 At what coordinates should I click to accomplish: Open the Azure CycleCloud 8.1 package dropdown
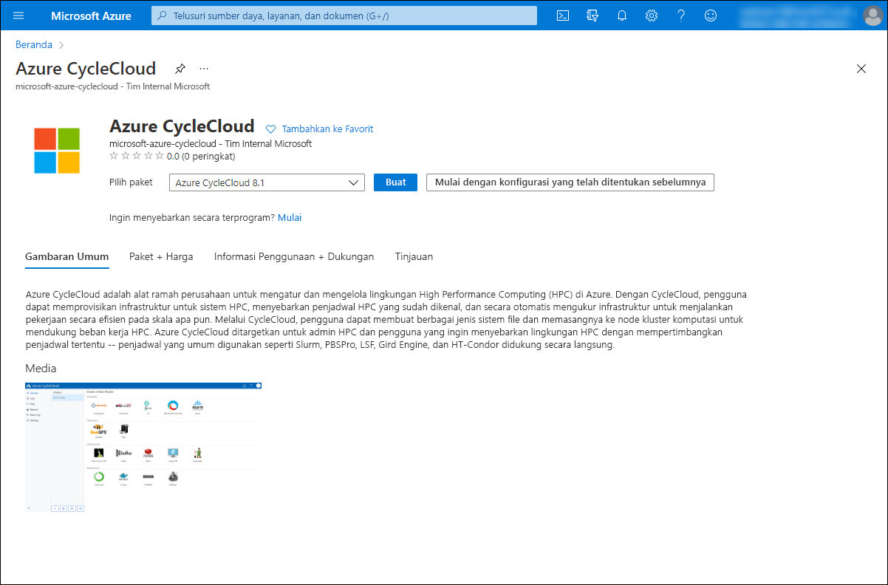(266, 182)
